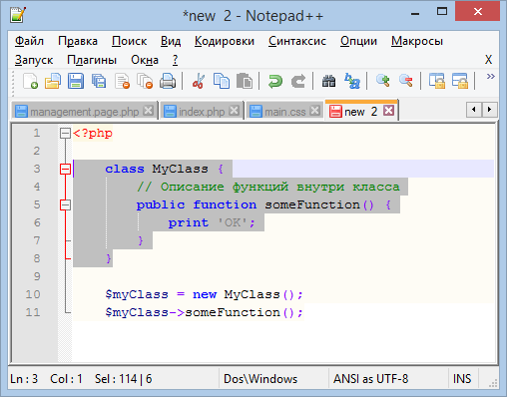The image size is (507, 397).
Task: Click the Paste clipboard icon
Action: click(245, 81)
